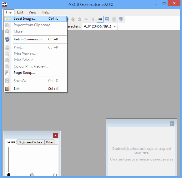Image resolution: width=182 pixels, height=178 pixels.
Task: Click the Colour Print Preview... entry's icon
Action: 7,66
